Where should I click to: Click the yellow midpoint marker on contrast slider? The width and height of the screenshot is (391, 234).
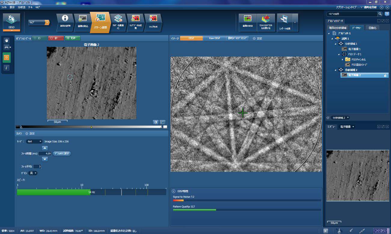tap(91, 127)
